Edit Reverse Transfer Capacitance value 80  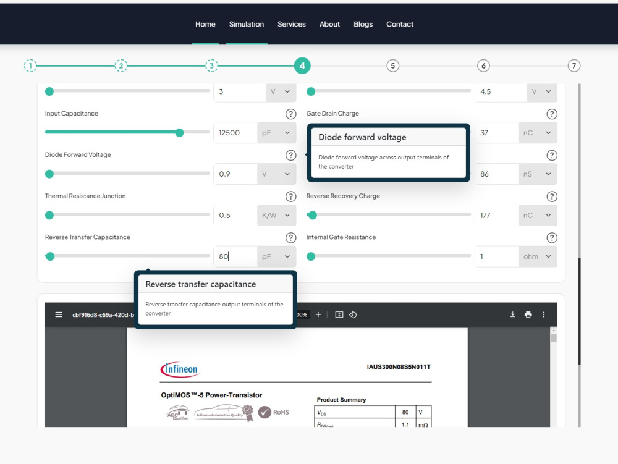[235, 257]
